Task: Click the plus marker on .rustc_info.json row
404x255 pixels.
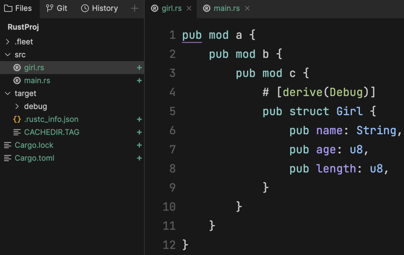Action: tap(140, 119)
